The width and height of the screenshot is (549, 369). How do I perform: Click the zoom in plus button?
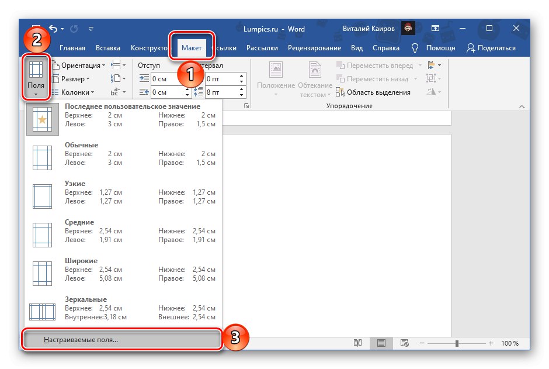[x=491, y=343]
